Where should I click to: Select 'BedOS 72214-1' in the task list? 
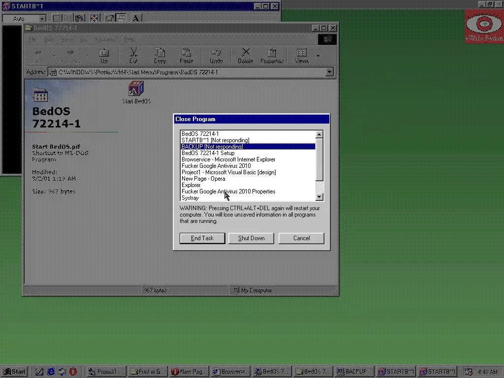(x=248, y=134)
